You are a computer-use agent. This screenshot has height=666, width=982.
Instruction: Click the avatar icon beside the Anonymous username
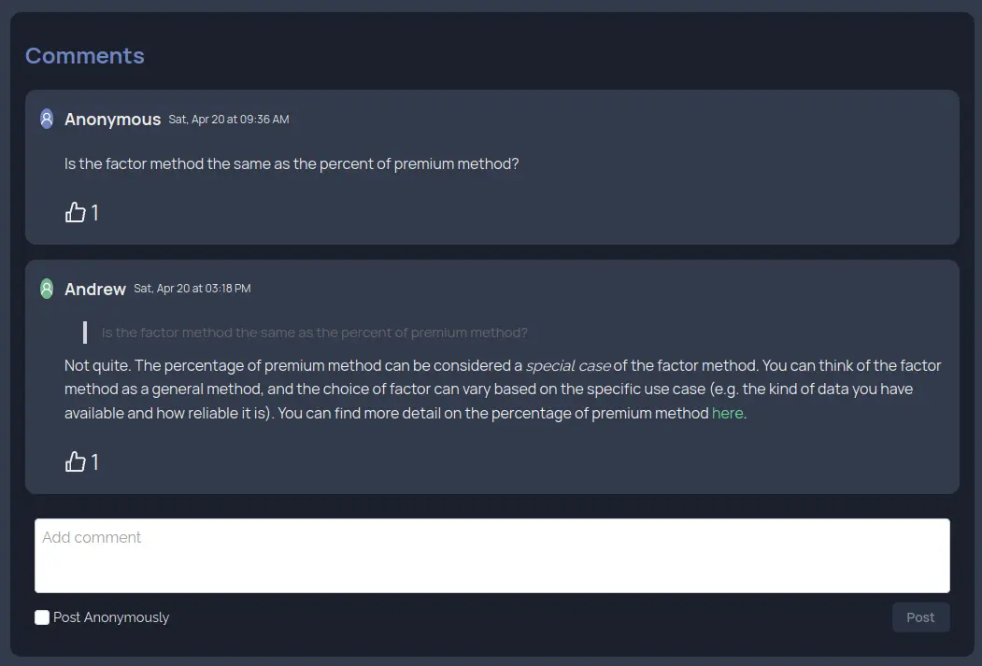[x=46, y=118]
